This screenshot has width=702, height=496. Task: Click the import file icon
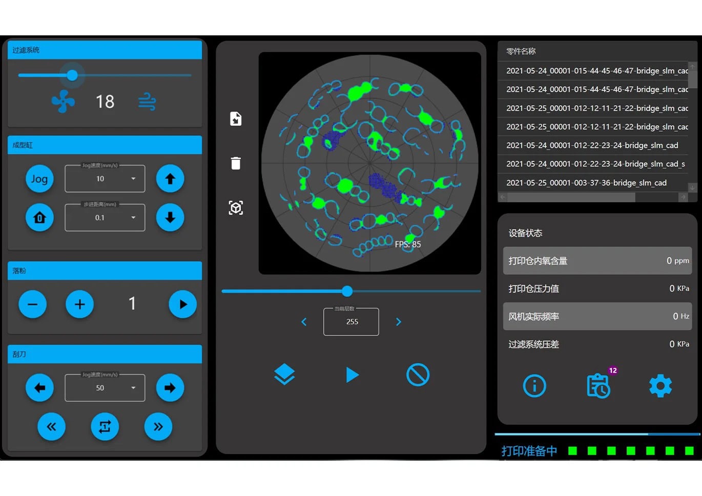[236, 119]
